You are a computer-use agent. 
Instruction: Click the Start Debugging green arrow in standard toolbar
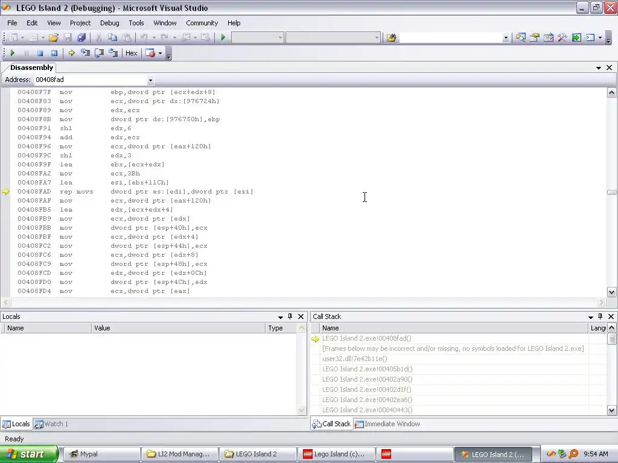coord(223,37)
